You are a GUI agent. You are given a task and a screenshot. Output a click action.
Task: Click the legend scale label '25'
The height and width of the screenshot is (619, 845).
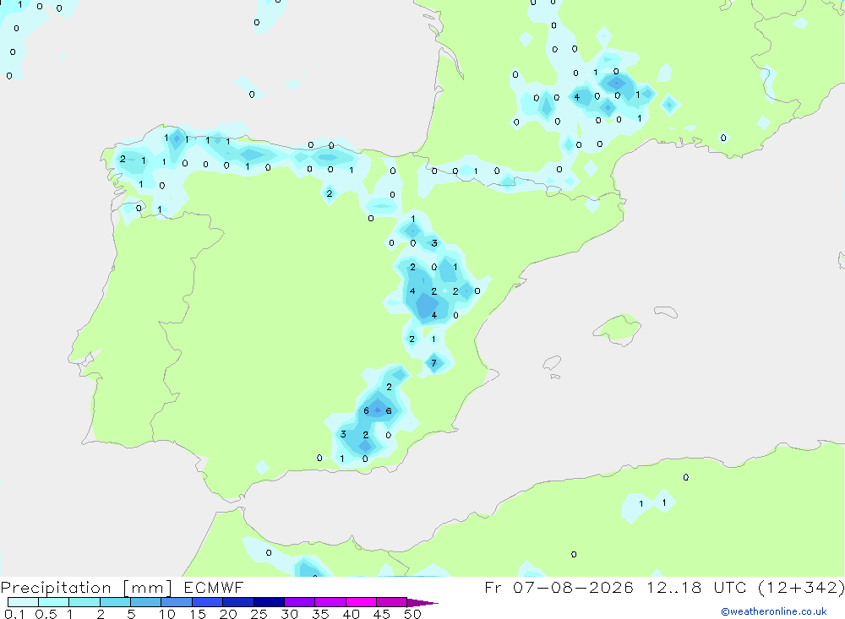pyautogui.click(x=259, y=614)
